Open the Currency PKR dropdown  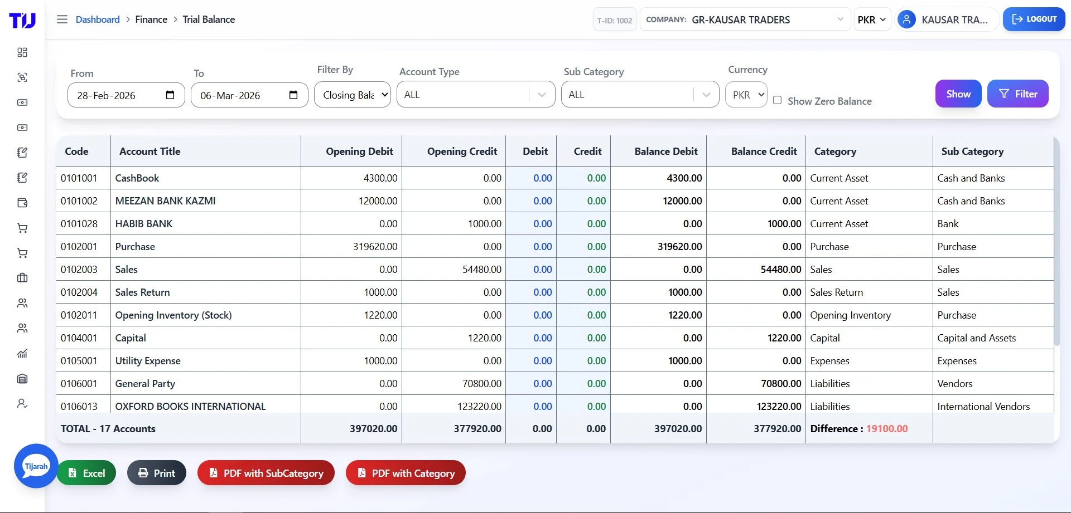point(746,94)
